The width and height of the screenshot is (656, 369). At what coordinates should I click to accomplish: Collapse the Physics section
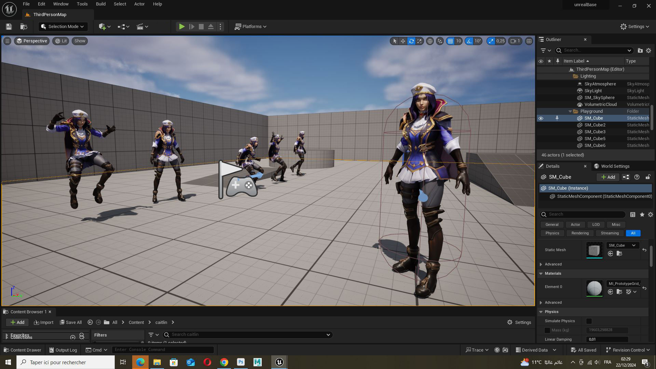coord(541,312)
